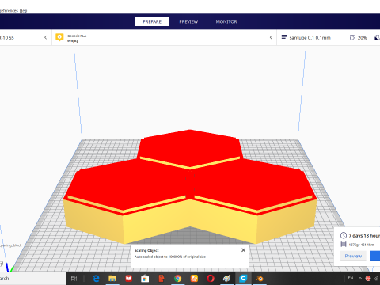Open File Explorer from taskbar
This screenshot has height=285, width=380.
(112, 278)
